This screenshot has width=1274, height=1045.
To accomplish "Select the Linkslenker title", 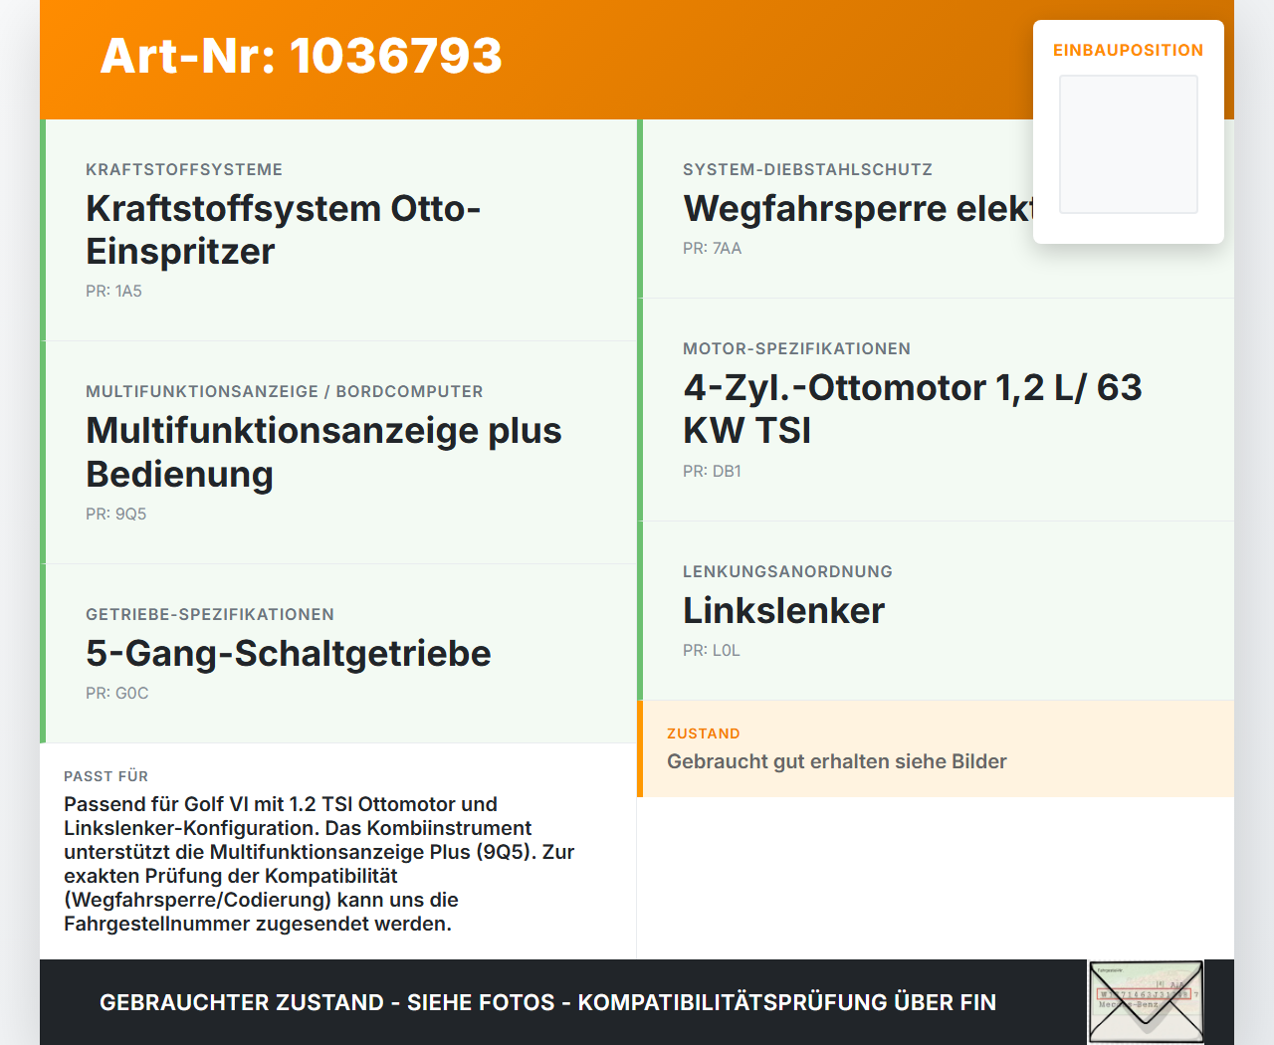I will click(784, 610).
